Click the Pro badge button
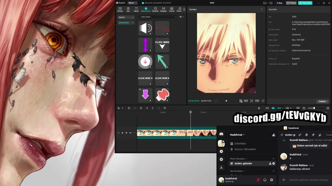 click(280, 3)
